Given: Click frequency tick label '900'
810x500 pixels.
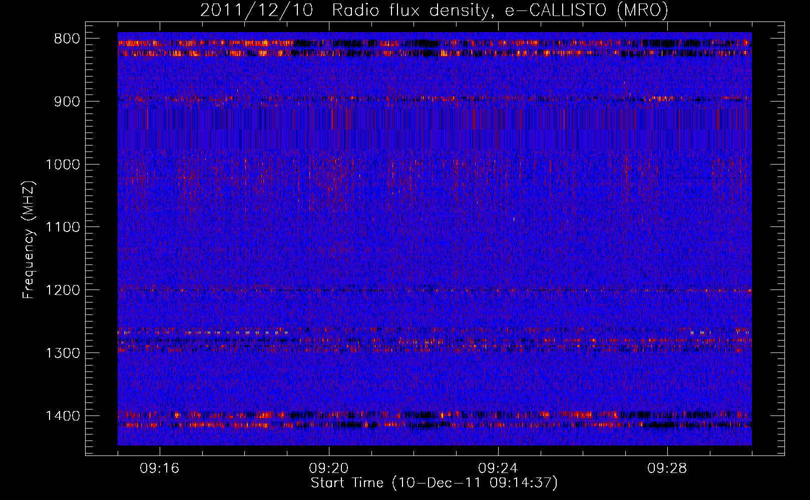Looking at the screenshot, I should [67, 101].
